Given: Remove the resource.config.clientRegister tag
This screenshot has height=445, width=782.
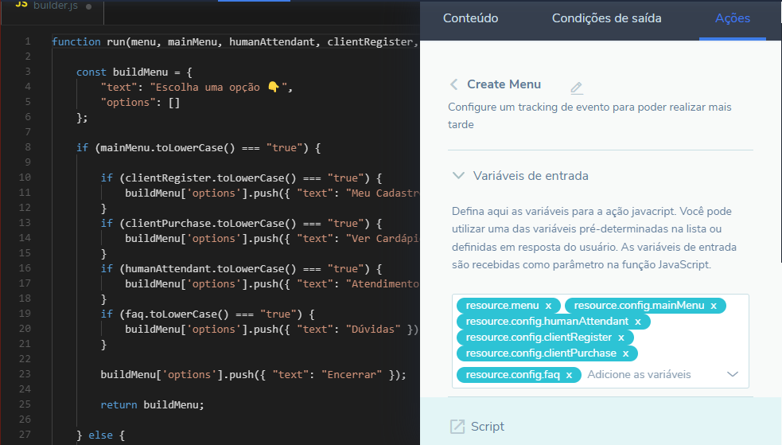Looking at the screenshot, I should coord(621,338).
